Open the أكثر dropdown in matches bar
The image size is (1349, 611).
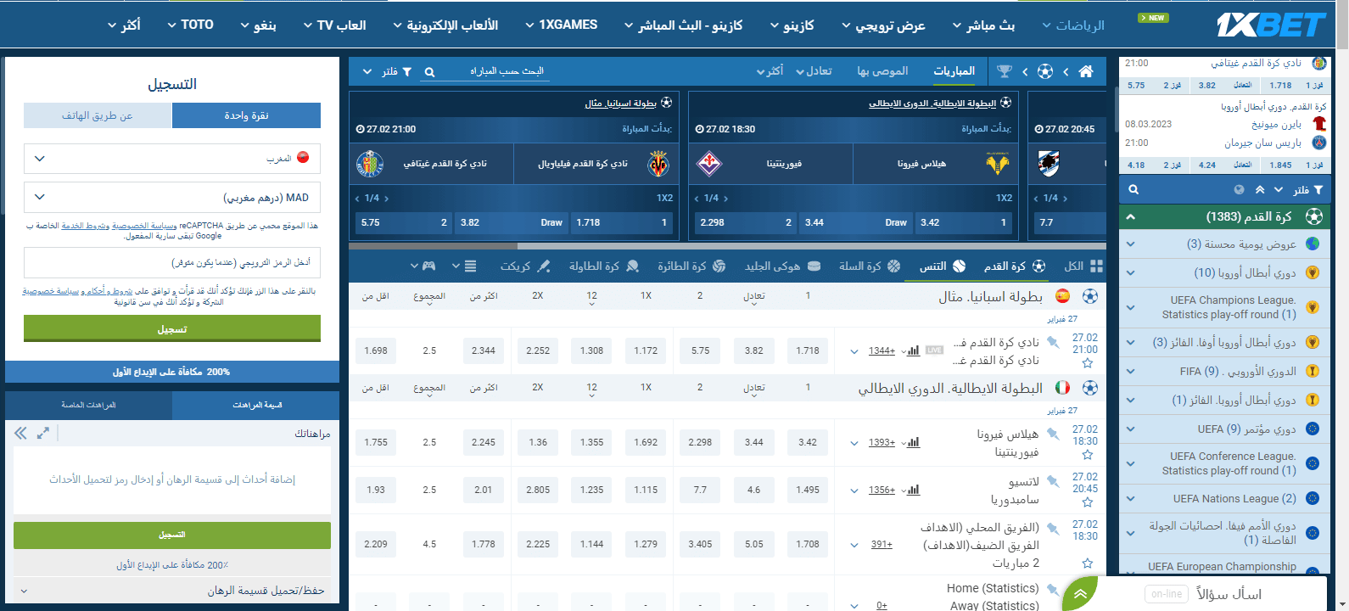(770, 71)
